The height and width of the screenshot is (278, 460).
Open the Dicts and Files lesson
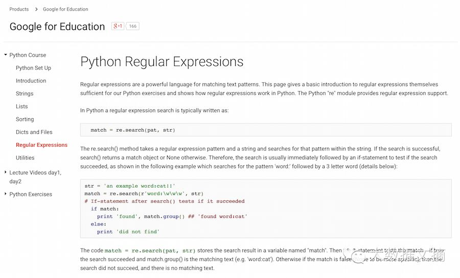[x=34, y=132]
